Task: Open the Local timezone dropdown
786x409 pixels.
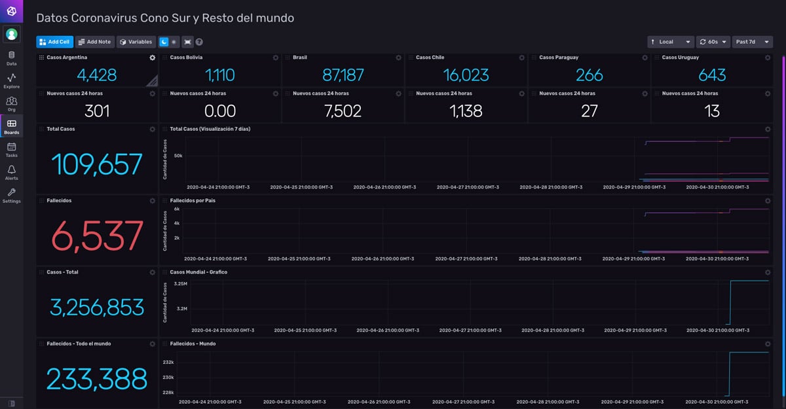Action: (669, 41)
